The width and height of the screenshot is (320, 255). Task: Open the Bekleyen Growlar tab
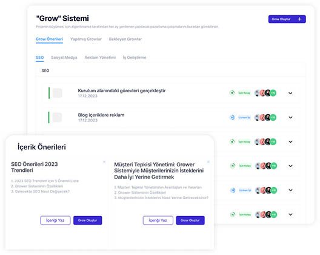[x=125, y=39]
